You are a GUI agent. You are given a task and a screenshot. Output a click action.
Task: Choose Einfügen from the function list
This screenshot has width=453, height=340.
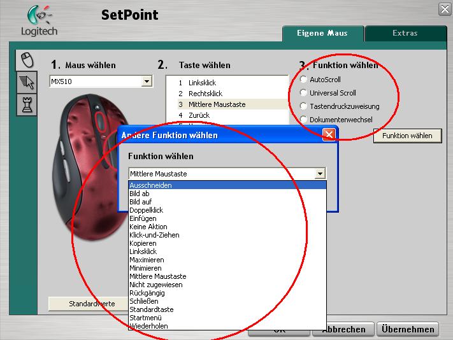pos(227,218)
